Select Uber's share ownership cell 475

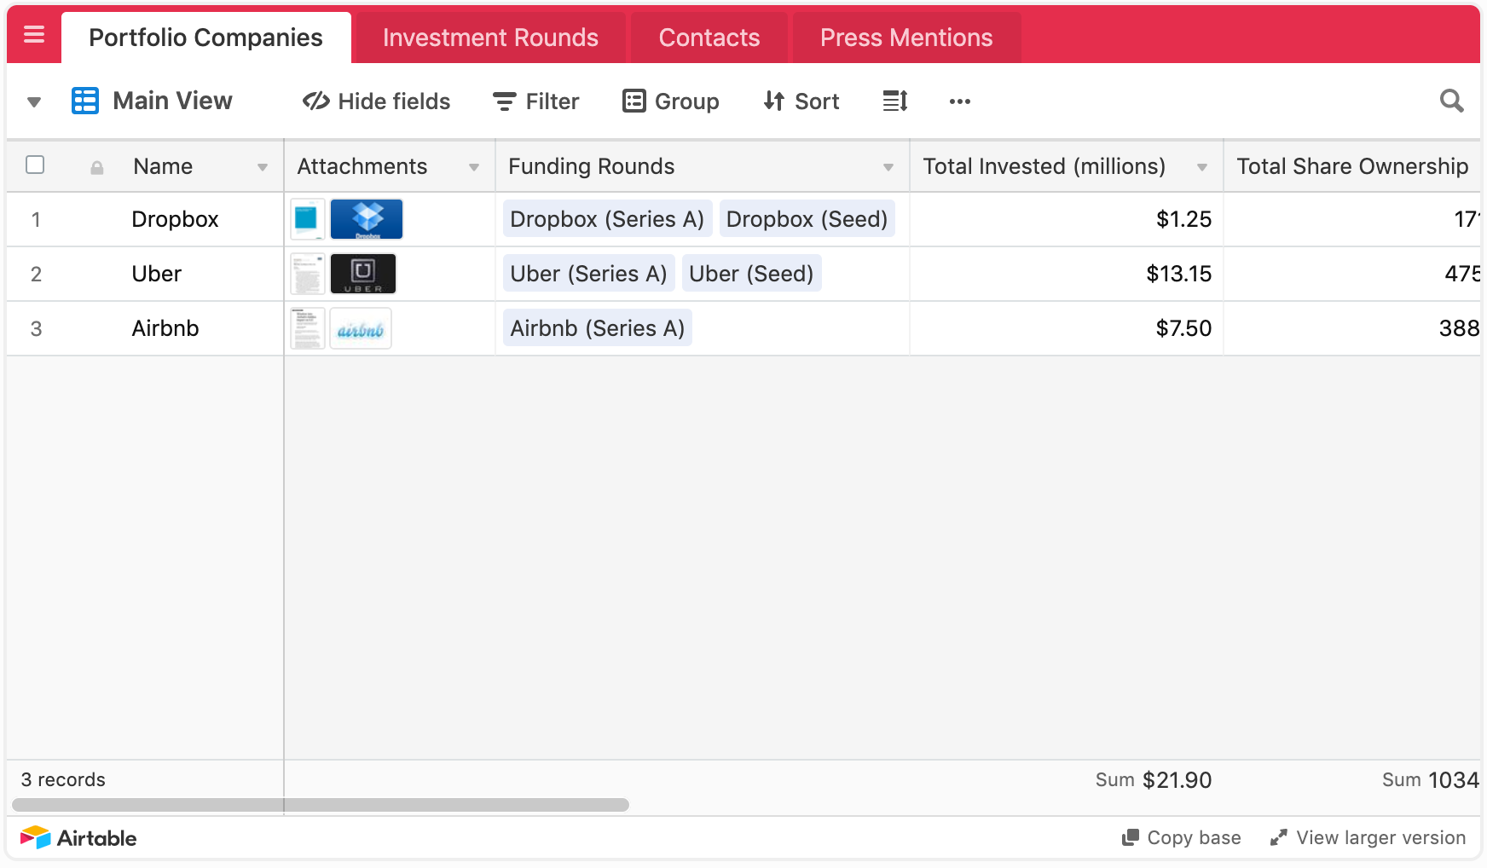pyautogui.click(x=1352, y=274)
